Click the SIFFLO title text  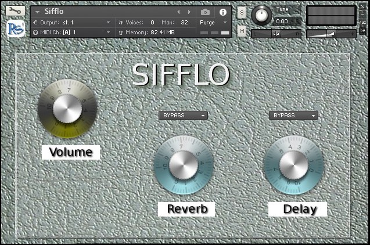(181, 74)
